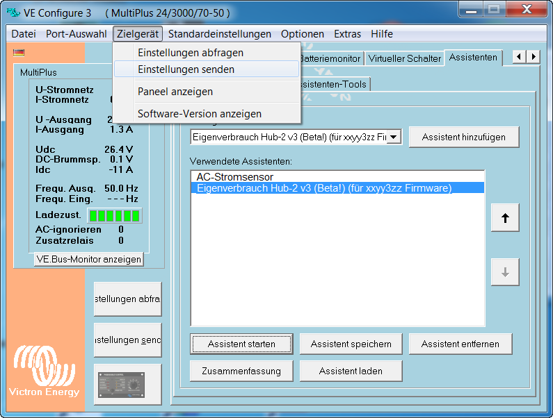Click the German flag language icon
This screenshot has height=418, width=553.
click(x=19, y=52)
